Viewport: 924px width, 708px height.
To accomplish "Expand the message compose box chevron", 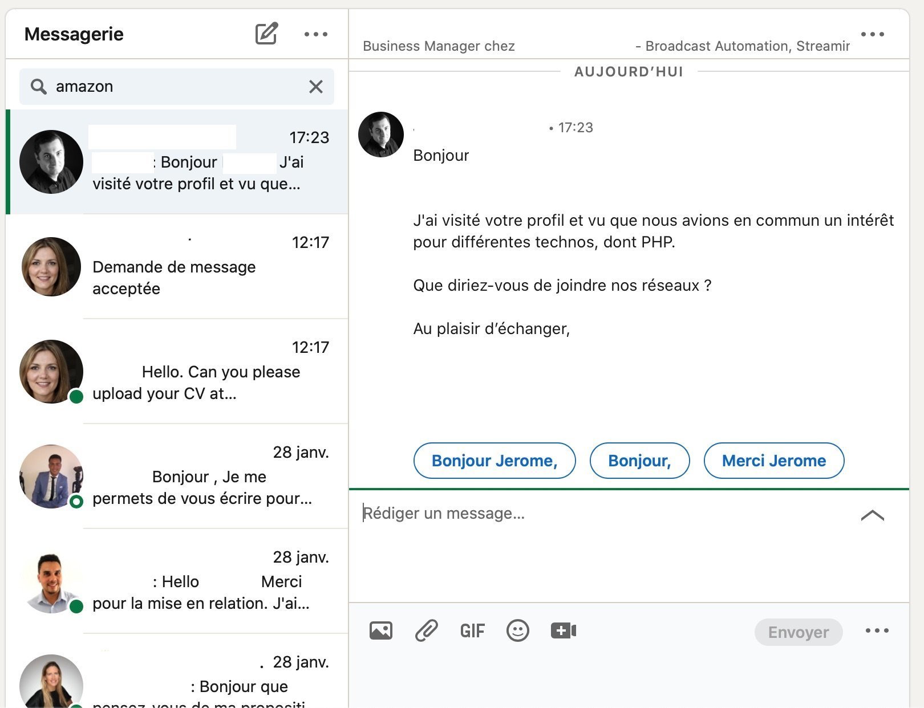I will click(872, 515).
